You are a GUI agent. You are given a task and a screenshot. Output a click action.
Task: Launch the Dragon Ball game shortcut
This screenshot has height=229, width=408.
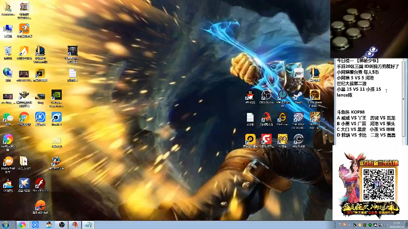click(x=315, y=120)
